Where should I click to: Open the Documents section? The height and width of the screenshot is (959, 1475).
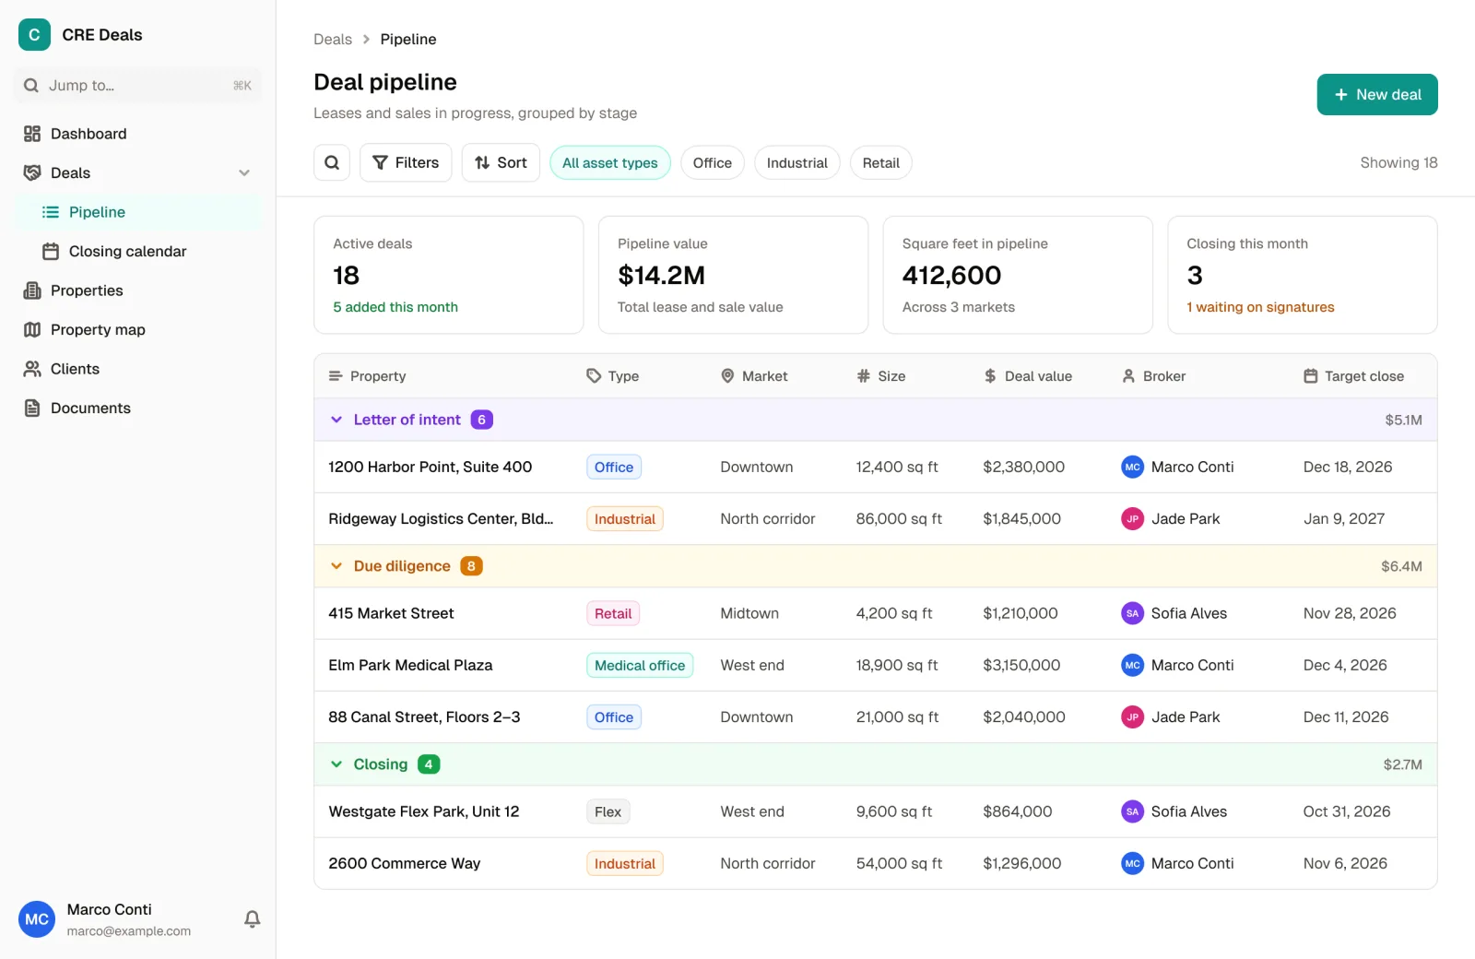coord(137,408)
